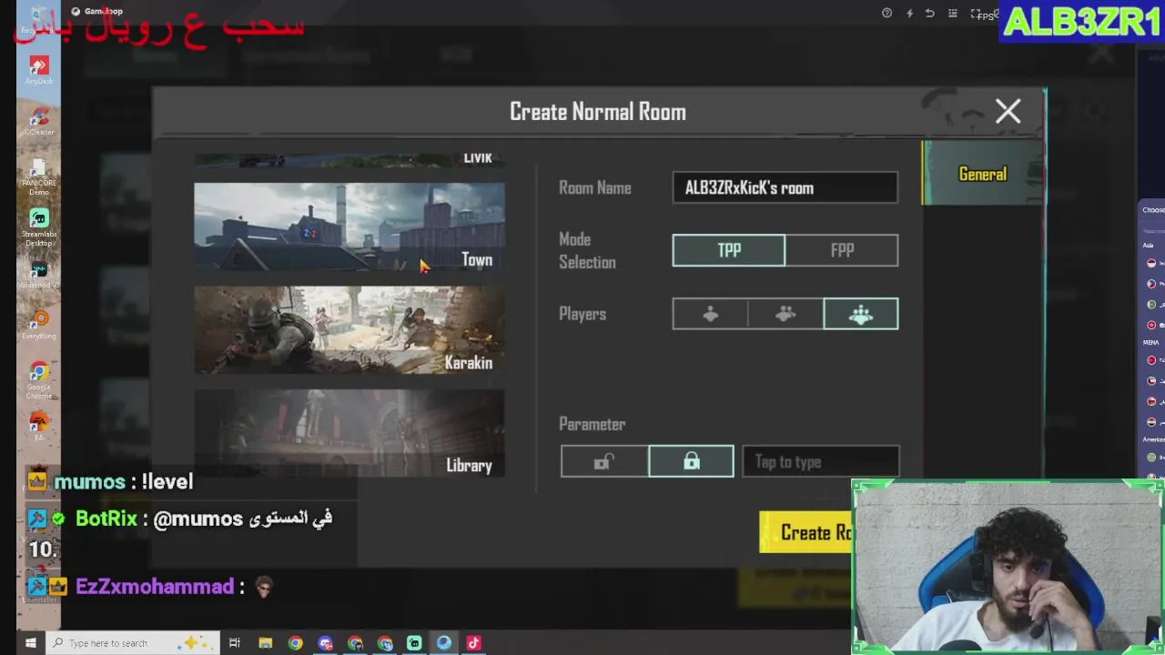The height and width of the screenshot is (655, 1165).
Task: Open Everything desktop icon
Action: pos(39,325)
